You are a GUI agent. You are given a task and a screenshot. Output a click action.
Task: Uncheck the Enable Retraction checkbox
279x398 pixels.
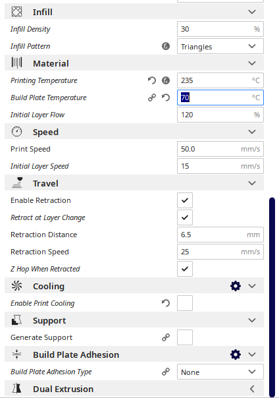(185, 200)
